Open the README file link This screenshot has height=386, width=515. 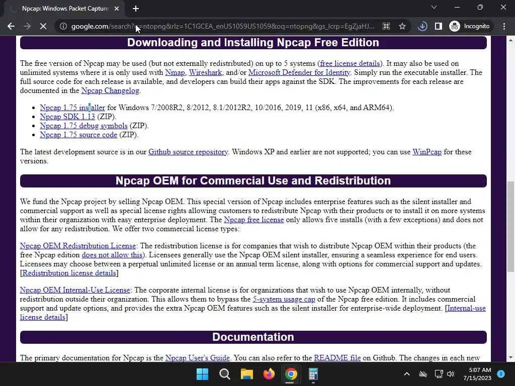click(x=337, y=358)
